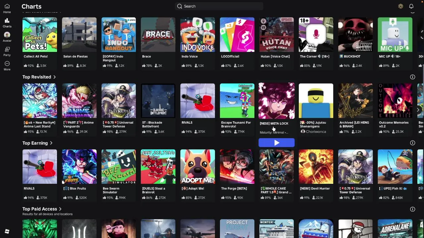The height and width of the screenshot is (238, 424).
Task: Open Archived LEI HENG & BINAH thumbnail
Action: tap(355, 101)
